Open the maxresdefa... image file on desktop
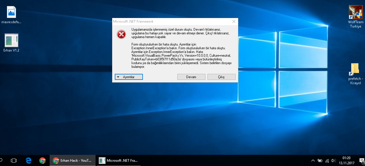365x166 pixels. coord(11,15)
